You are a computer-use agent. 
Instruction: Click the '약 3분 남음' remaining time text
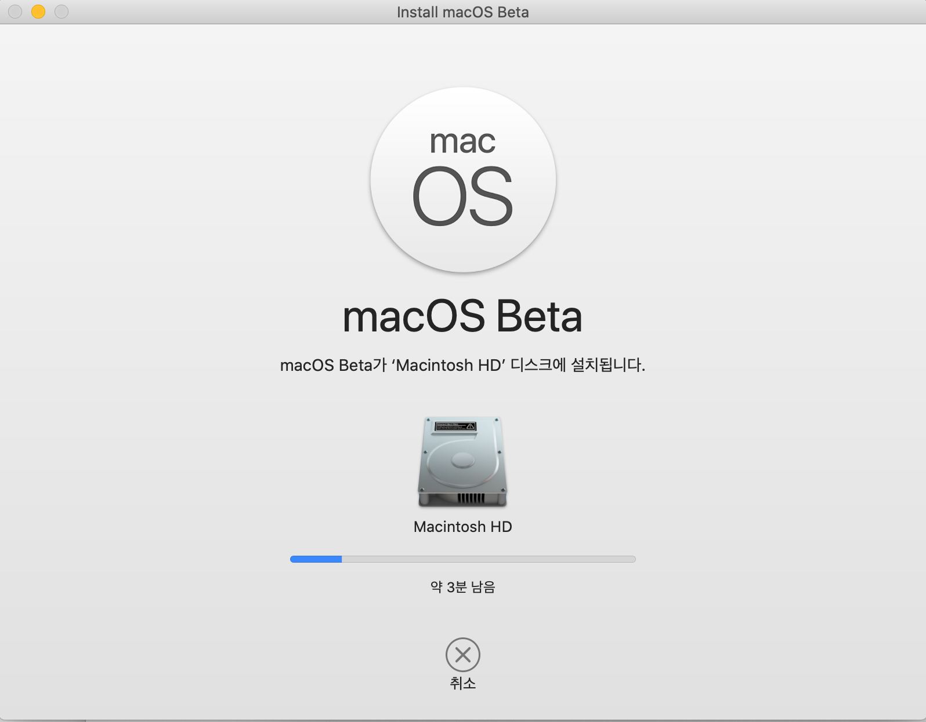pos(463,587)
